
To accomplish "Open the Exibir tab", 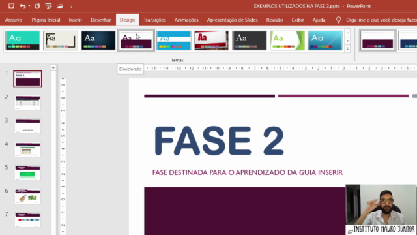I will [298, 20].
